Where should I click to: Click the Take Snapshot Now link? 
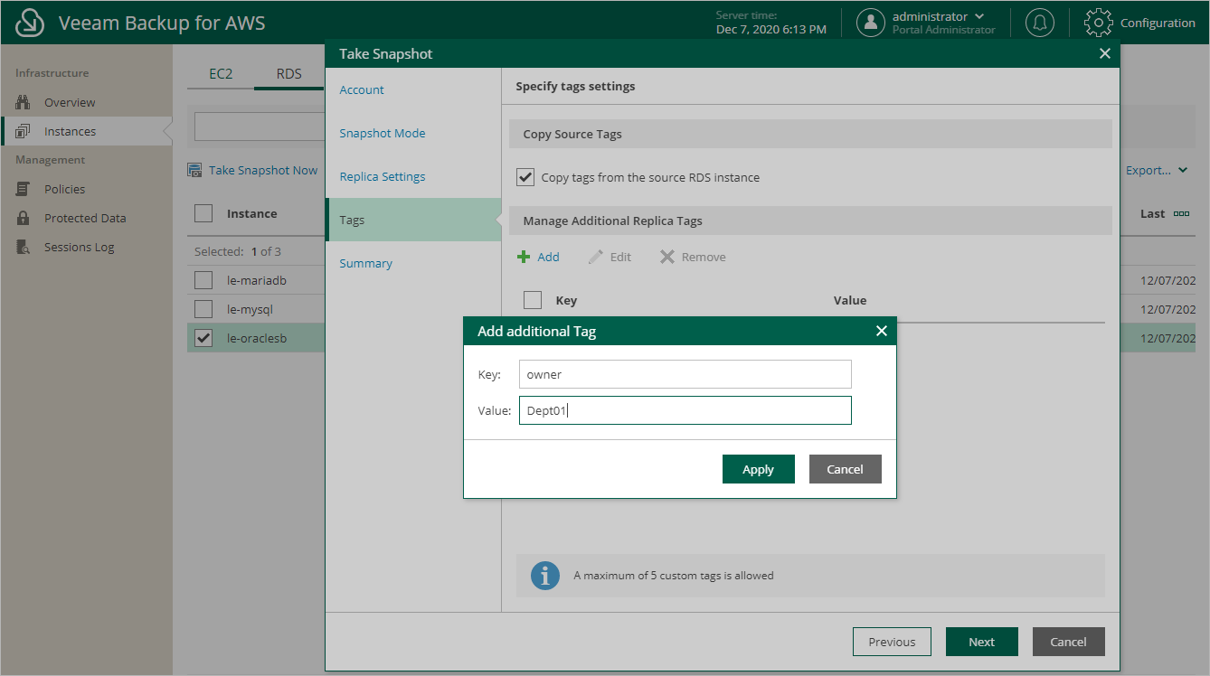coord(262,170)
